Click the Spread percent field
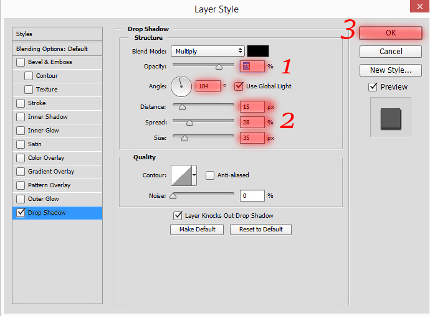 252,123
